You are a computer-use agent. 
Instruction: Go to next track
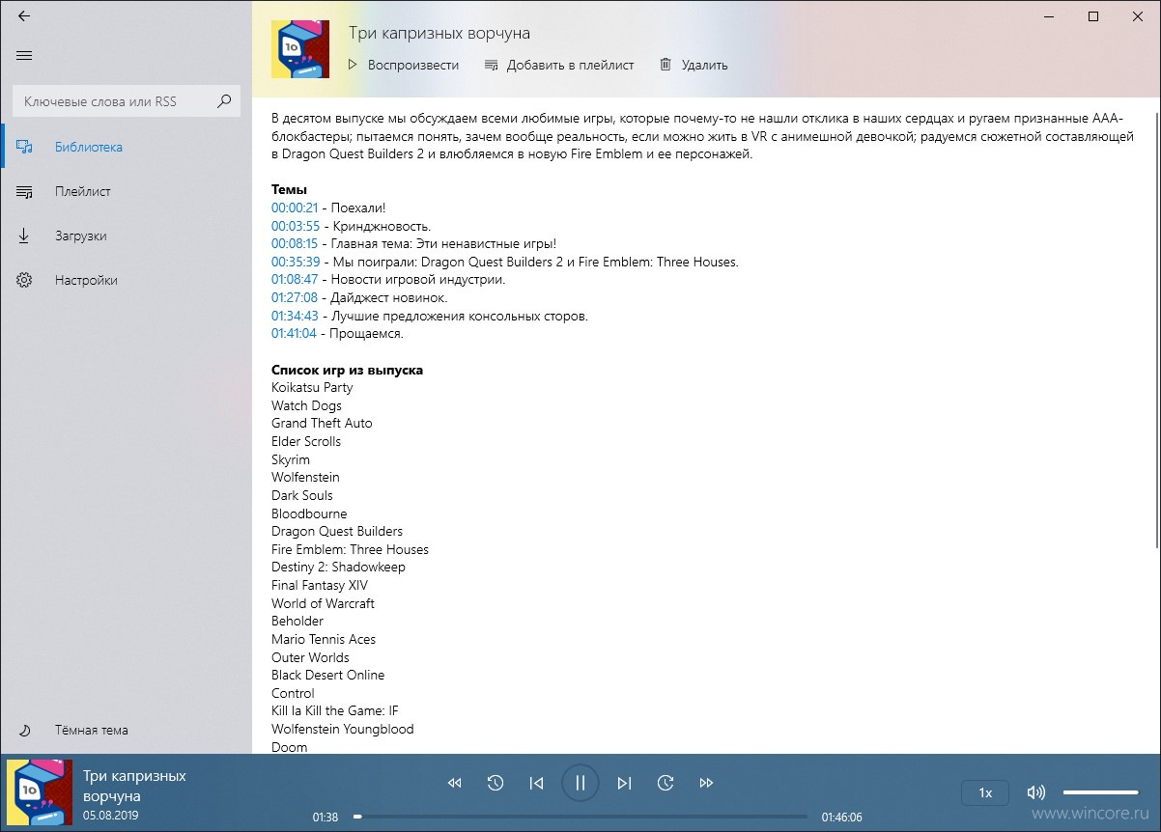tap(624, 784)
